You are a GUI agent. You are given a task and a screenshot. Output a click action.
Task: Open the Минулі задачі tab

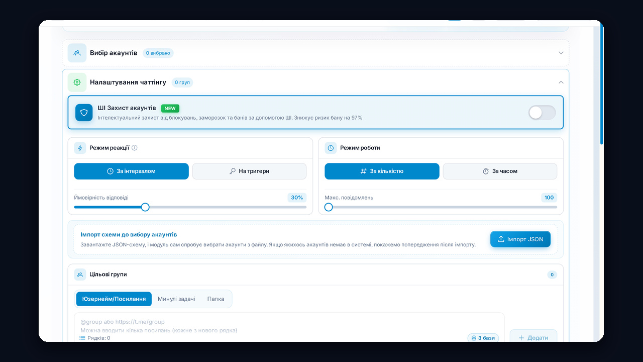[176, 299]
